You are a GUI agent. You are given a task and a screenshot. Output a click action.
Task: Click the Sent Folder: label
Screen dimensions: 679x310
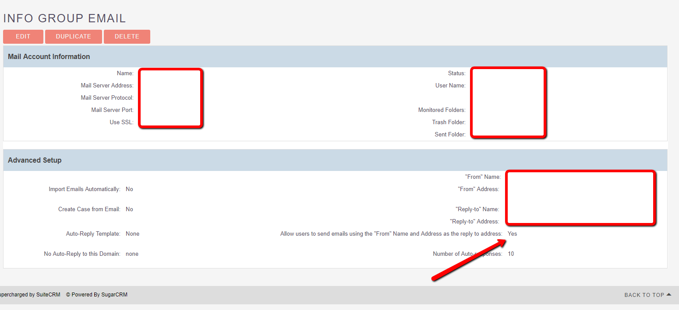coord(450,135)
